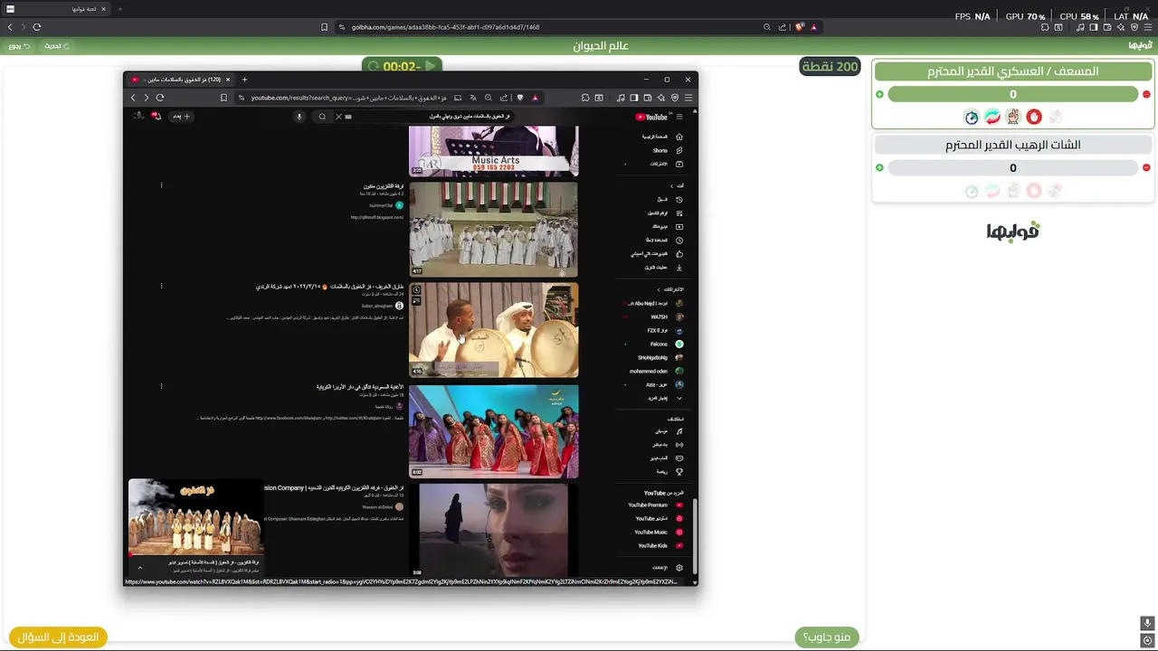Open the YouTube notifications bell
The height and width of the screenshot is (651, 1158).
157,116
